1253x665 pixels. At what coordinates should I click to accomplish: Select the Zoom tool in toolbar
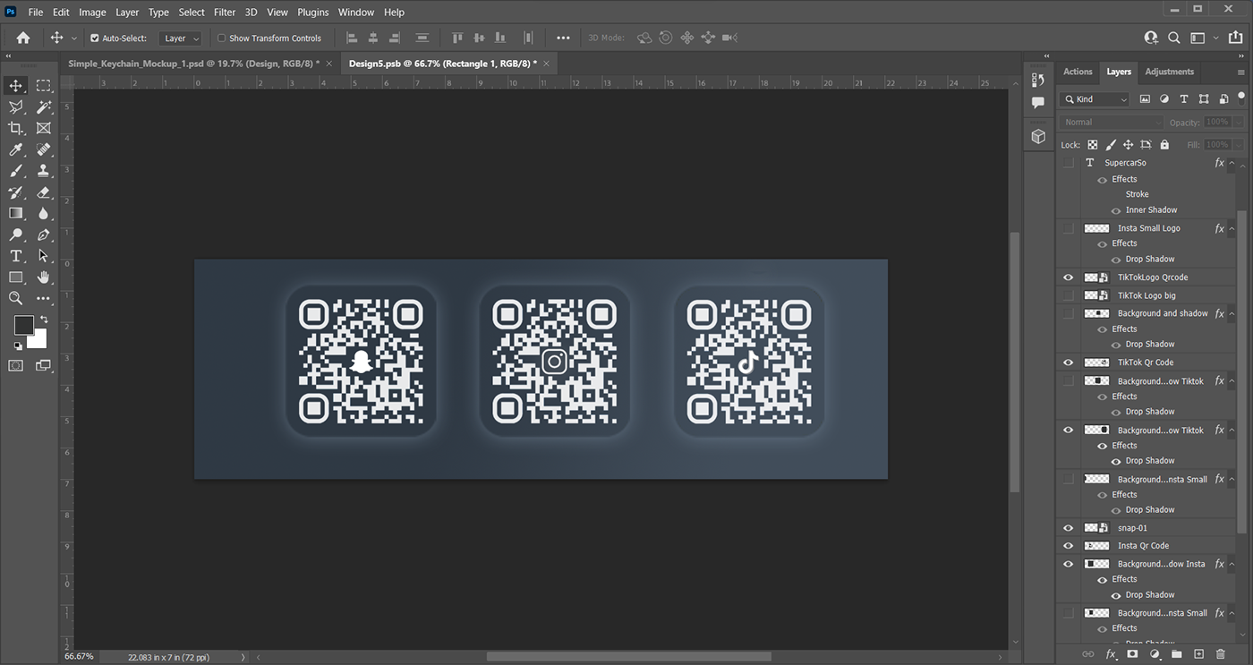tap(16, 298)
